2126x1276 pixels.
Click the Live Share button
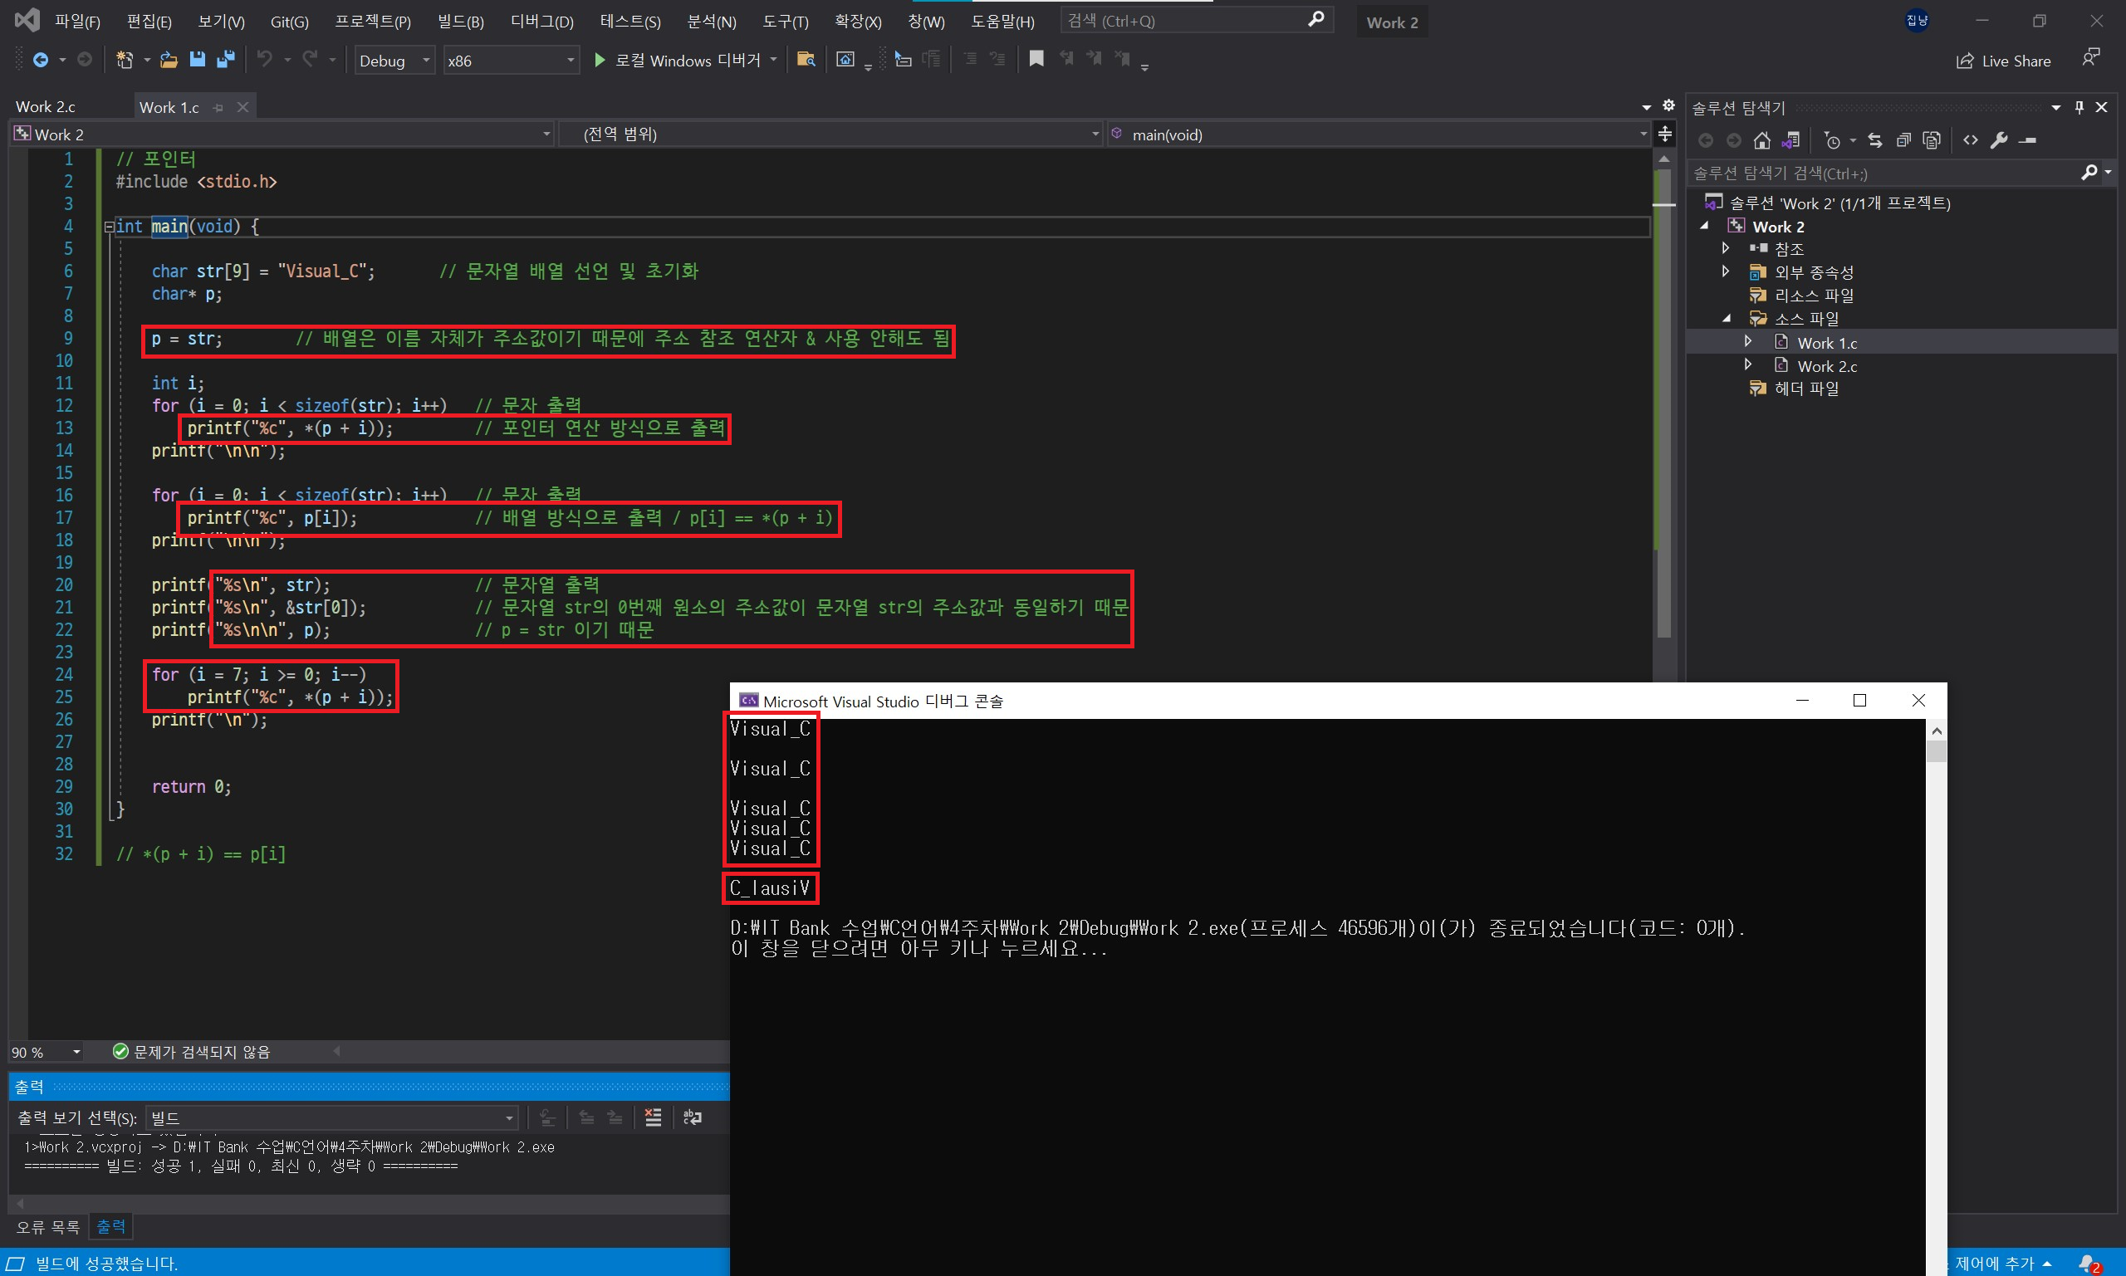tap(2003, 61)
